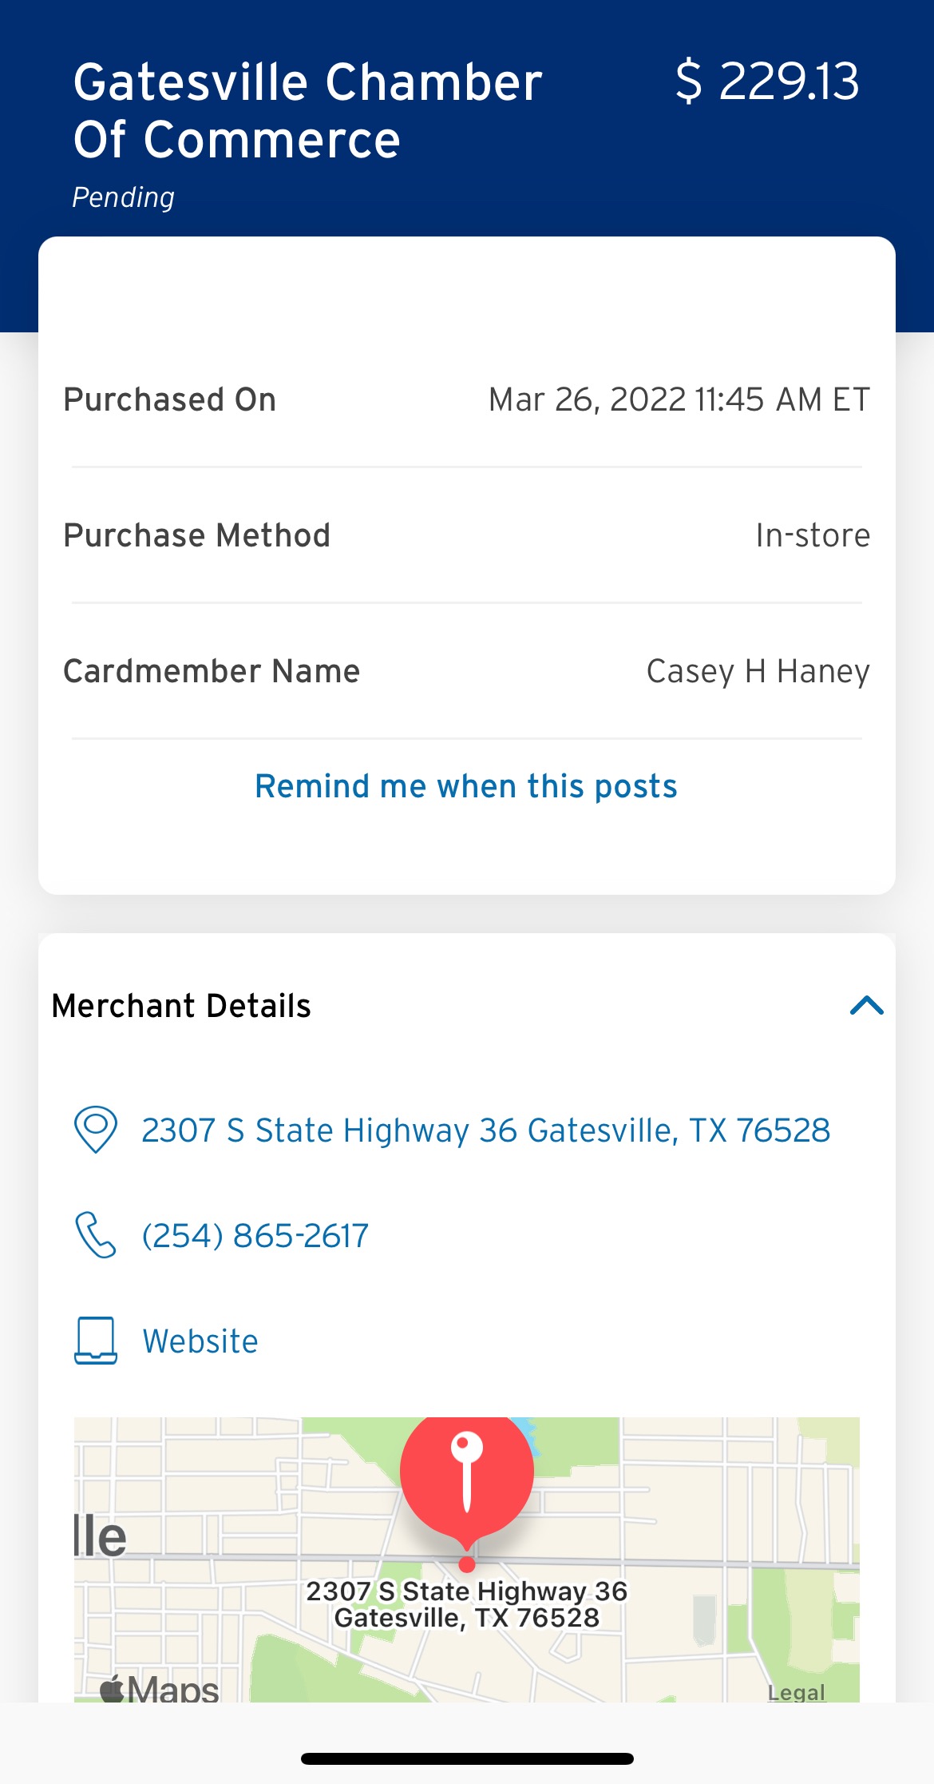This screenshot has width=934, height=1784.
Task: Select the Purchased On date value
Action: click(679, 399)
